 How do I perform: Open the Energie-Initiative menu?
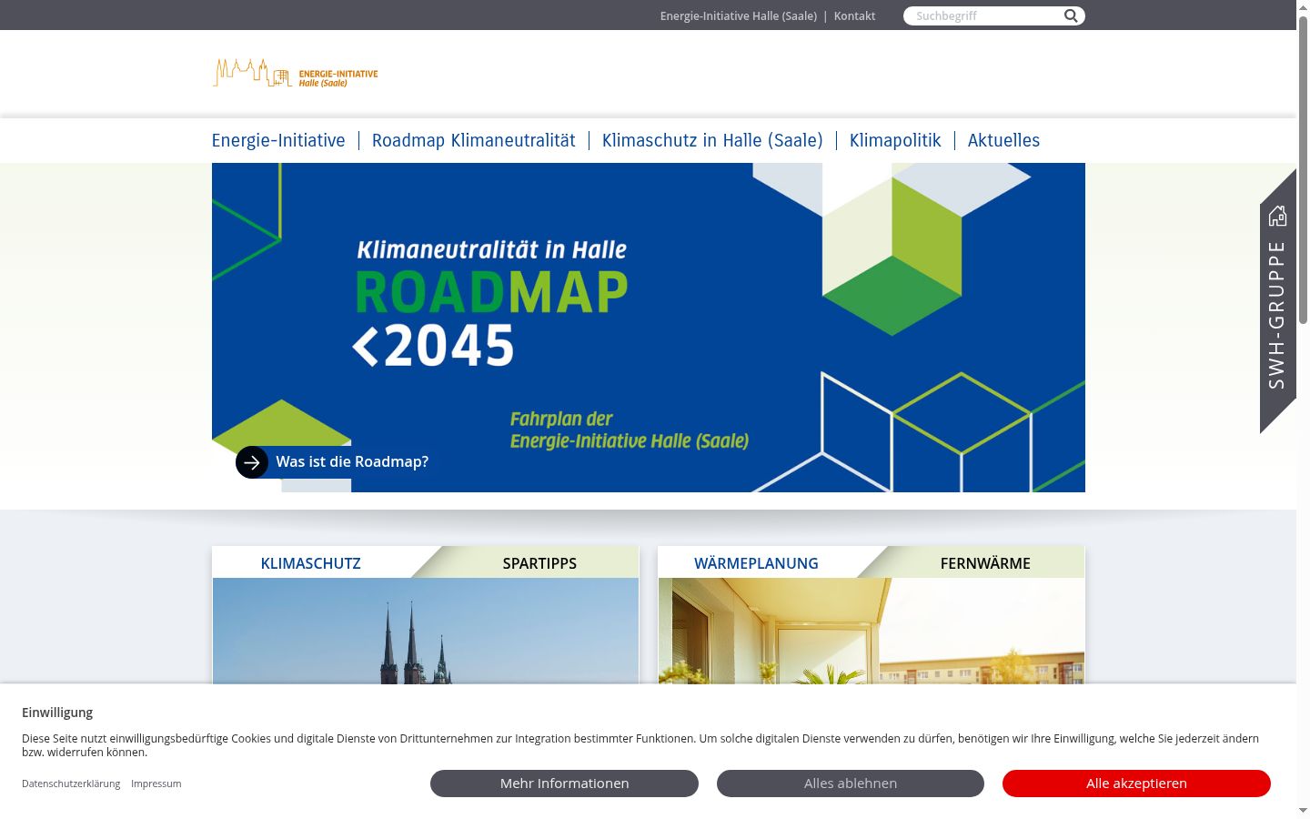[278, 140]
